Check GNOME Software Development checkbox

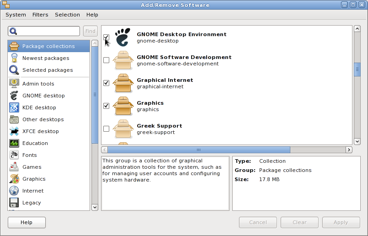click(107, 60)
